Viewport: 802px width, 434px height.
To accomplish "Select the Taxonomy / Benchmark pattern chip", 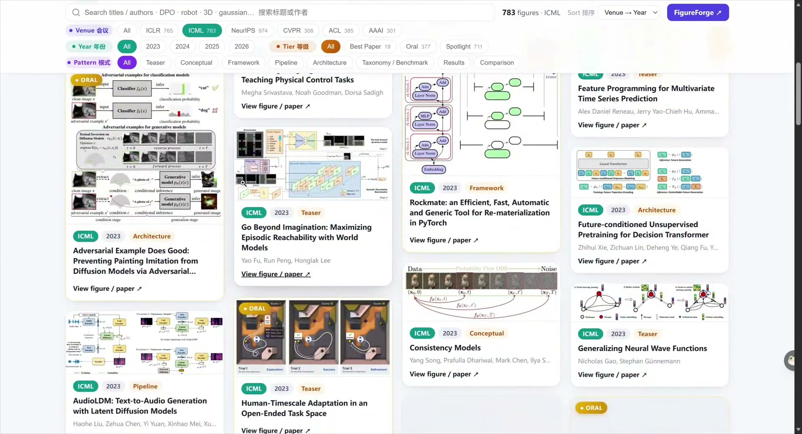I will point(395,63).
